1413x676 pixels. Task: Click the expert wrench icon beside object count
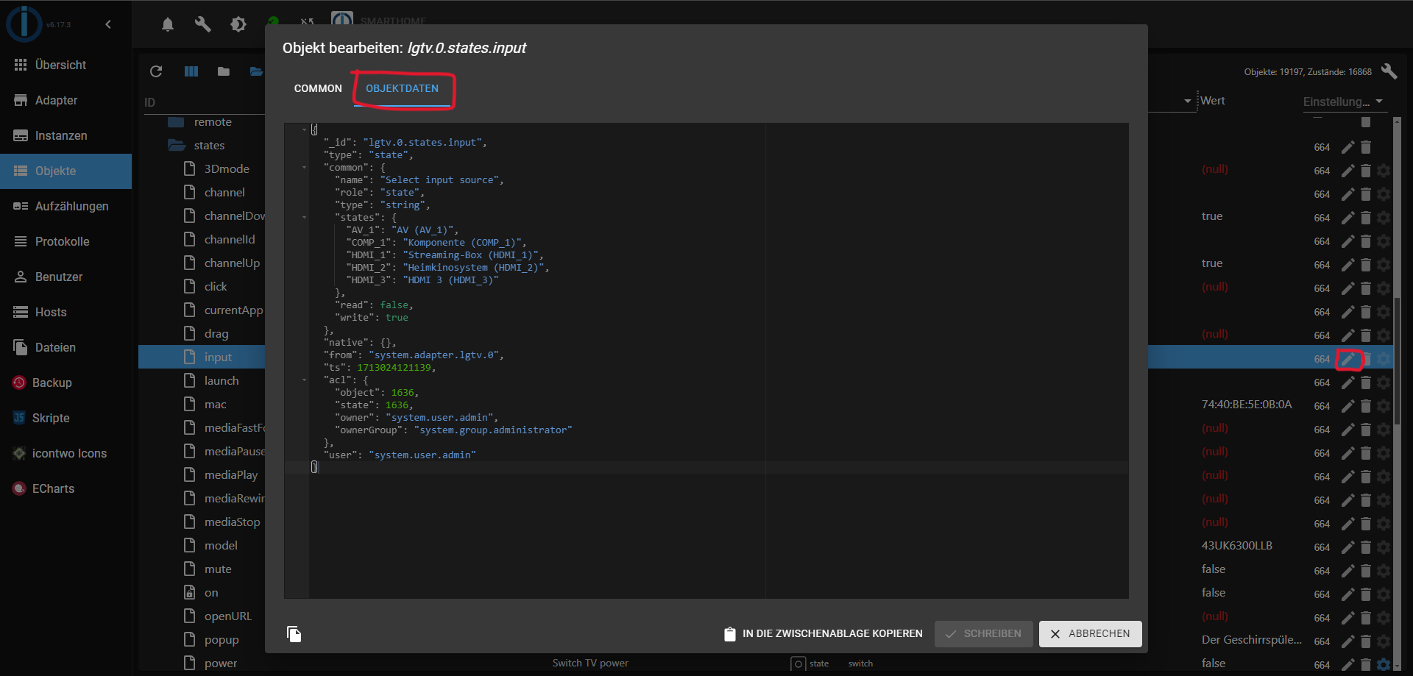1389,71
